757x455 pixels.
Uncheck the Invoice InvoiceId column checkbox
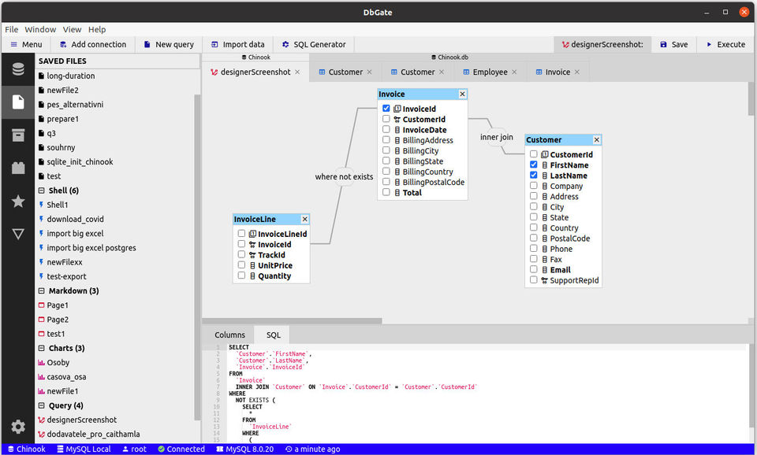pyautogui.click(x=386, y=109)
